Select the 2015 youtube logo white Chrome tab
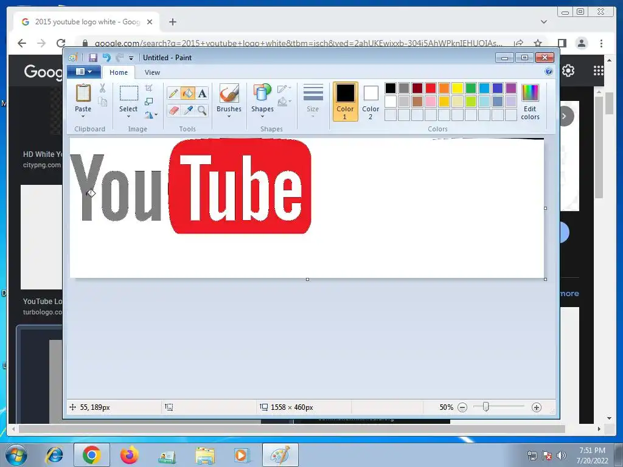The image size is (623, 467). (86, 22)
